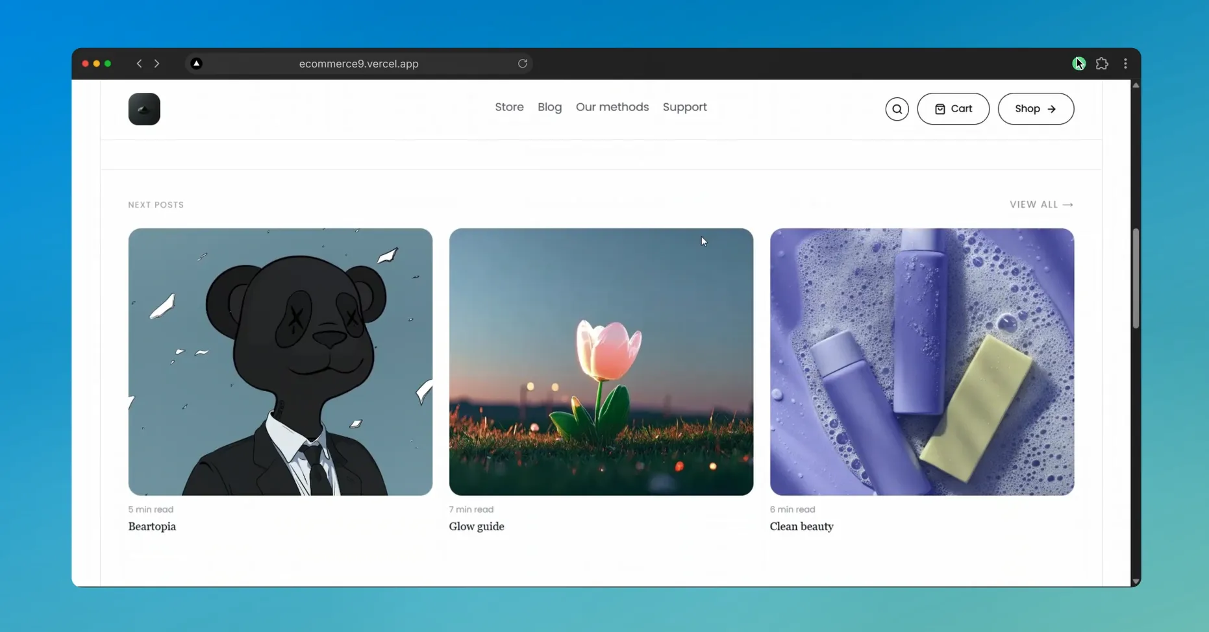The height and width of the screenshot is (632, 1209).
Task: Click the address bar URL field
Action: pyautogui.click(x=359, y=64)
